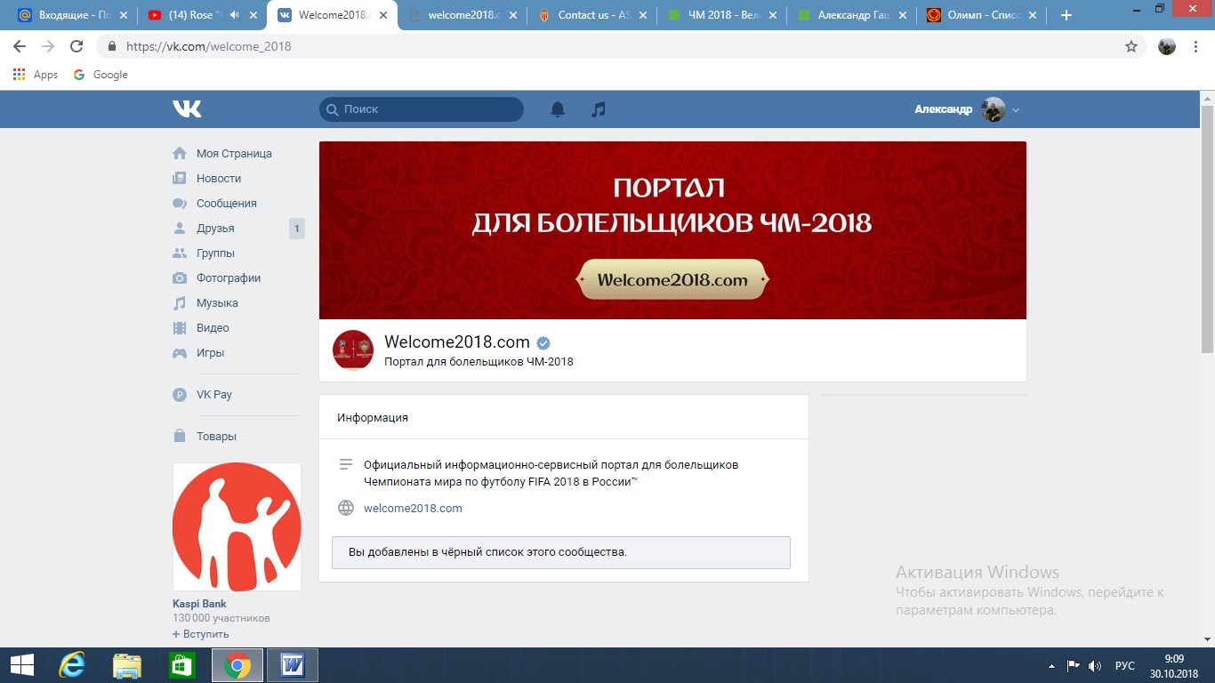Open VK notifications bell
The image size is (1215, 683).
[x=558, y=109]
